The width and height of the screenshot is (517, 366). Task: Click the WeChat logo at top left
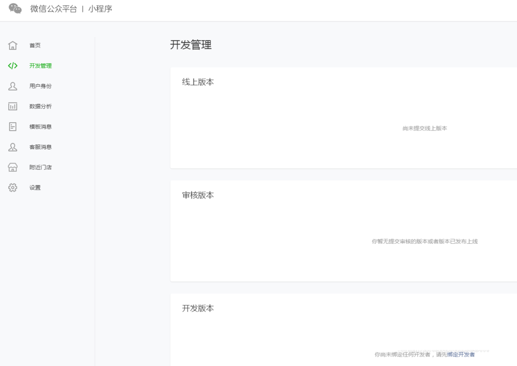[x=14, y=9]
